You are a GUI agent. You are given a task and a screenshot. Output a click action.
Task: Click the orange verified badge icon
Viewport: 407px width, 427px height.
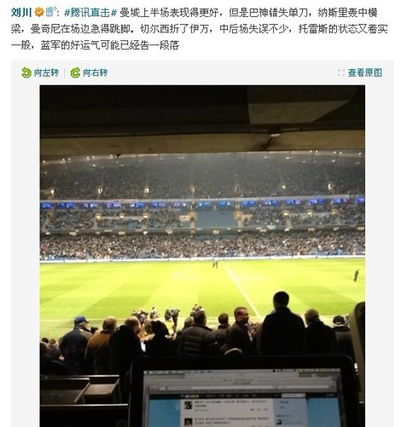pos(39,12)
